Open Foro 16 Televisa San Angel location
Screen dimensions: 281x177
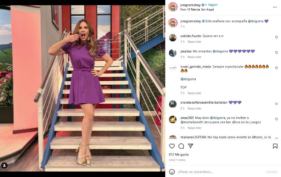pyautogui.click(x=196, y=9)
